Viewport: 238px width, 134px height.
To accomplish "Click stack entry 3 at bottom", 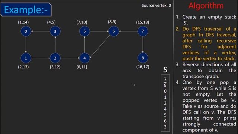I will (x=165, y=127).
